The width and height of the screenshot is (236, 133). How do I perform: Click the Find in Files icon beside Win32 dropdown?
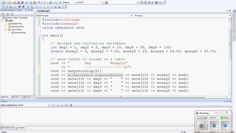[x=106, y=3]
